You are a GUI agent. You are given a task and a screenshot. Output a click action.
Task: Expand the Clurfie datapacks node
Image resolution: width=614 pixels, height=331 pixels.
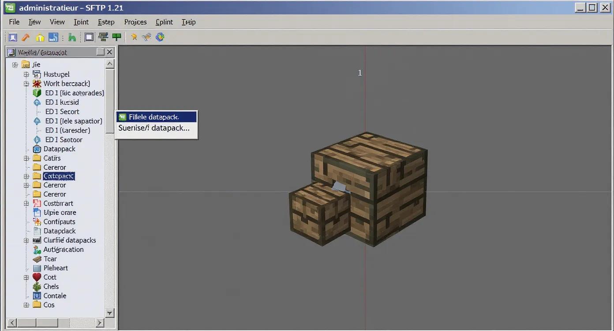pyautogui.click(x=26, y=240)
